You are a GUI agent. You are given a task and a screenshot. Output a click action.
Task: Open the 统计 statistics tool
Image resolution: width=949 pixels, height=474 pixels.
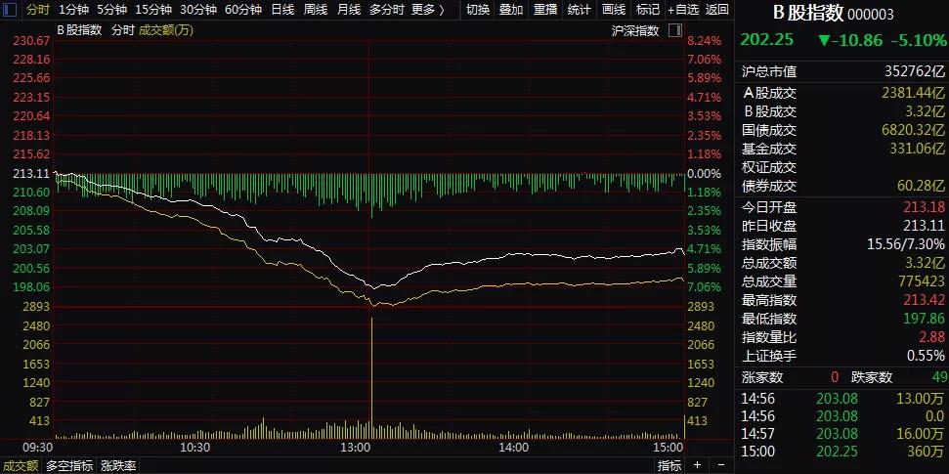[580, 10]
